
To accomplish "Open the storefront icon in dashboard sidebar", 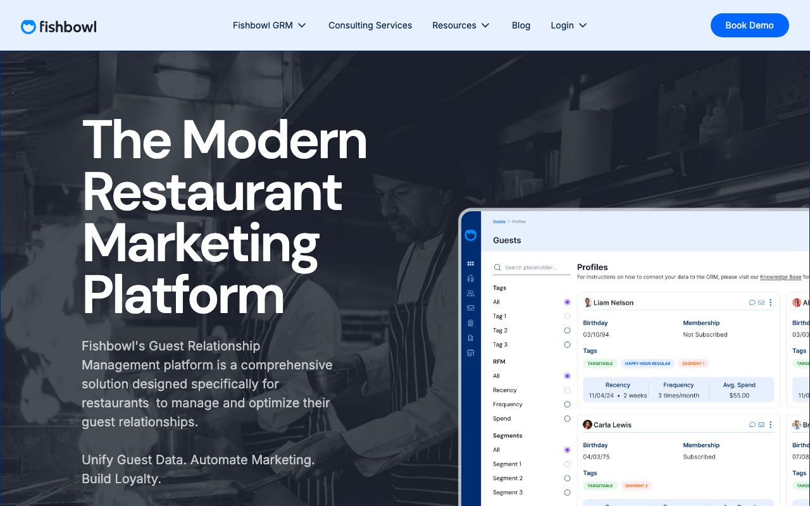I will click(471, 353).
